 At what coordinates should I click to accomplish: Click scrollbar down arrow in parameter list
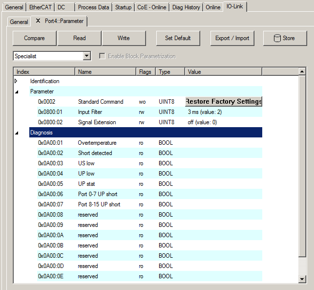(x=302, y=279)
